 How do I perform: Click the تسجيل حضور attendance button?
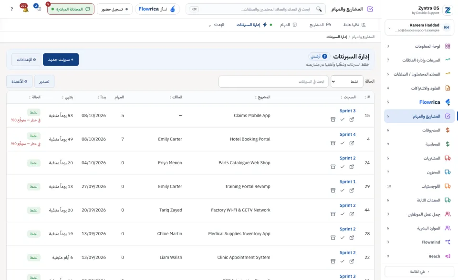point(114,9)
